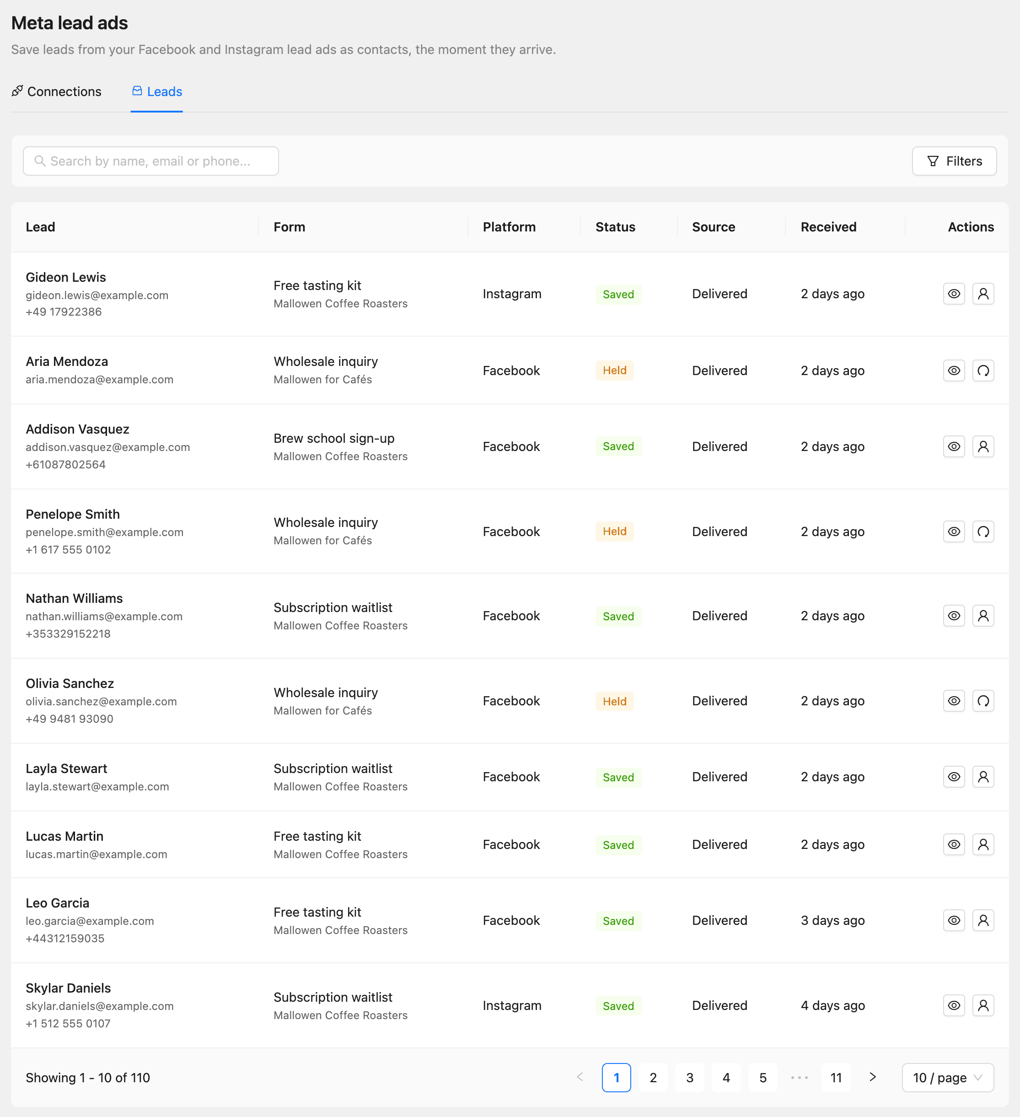
Task: View Olivia Sanchez lead eye icon
Action: (x=954, y=701)
